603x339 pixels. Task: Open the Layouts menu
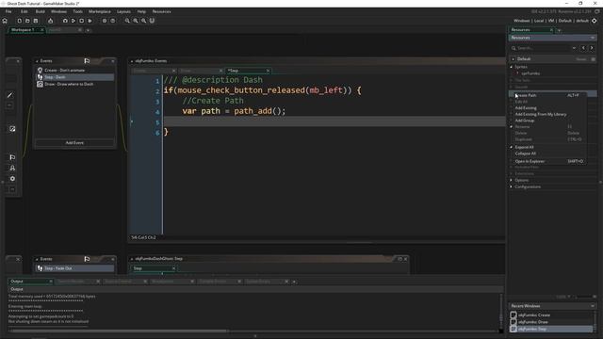(123, 11)
